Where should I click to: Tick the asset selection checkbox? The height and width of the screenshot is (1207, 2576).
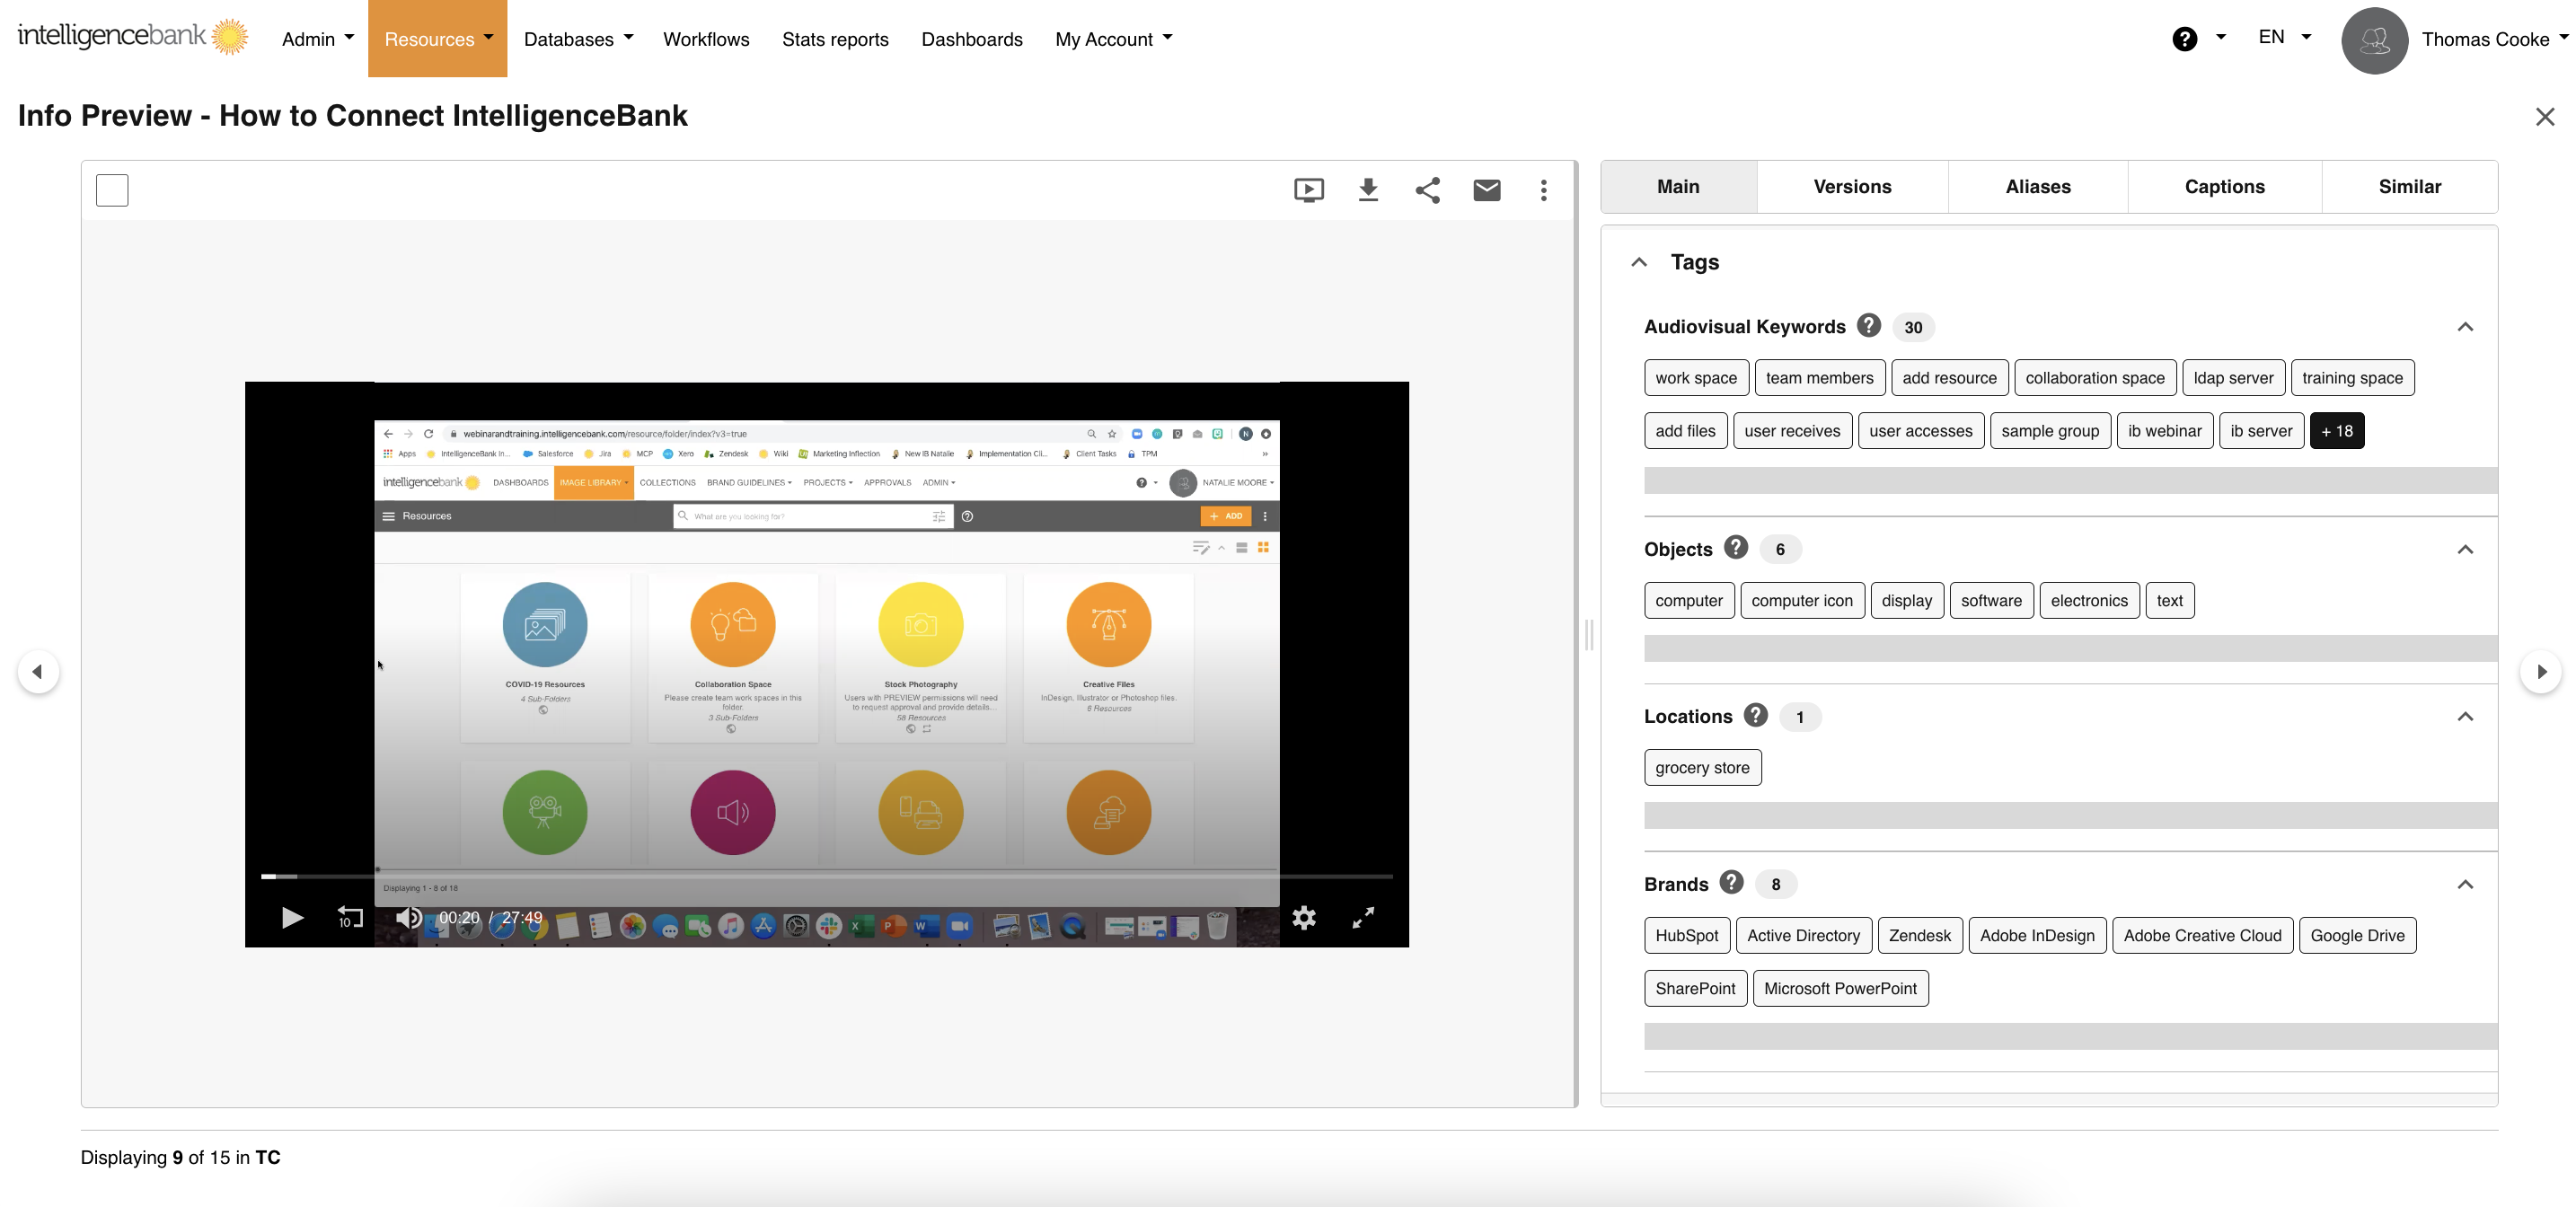(x=112, y=190)
